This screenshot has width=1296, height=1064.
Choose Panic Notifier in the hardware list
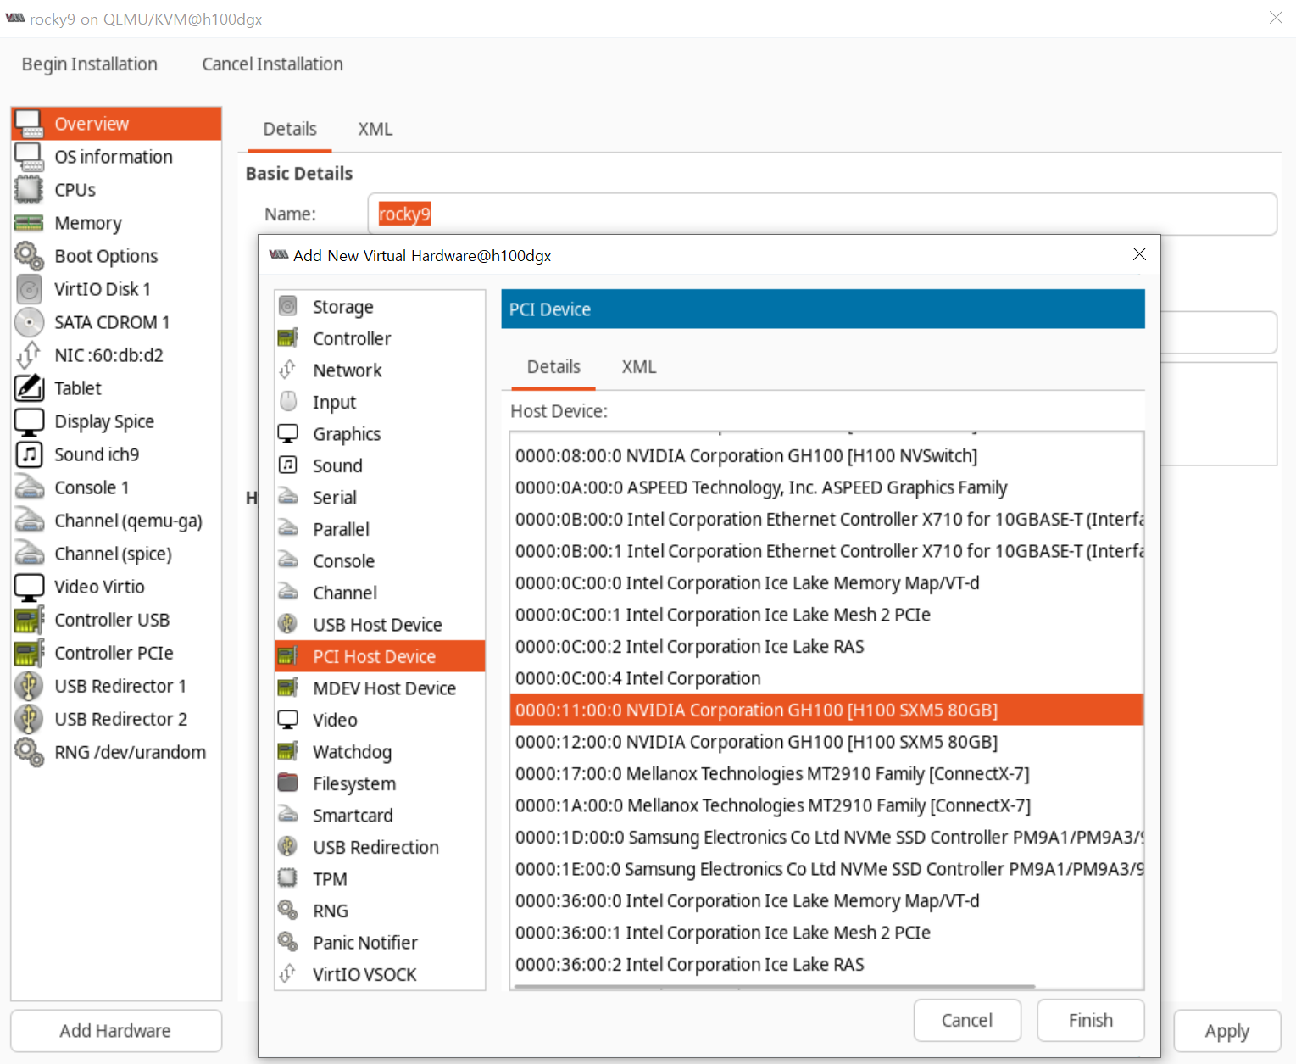pos(380,943)
